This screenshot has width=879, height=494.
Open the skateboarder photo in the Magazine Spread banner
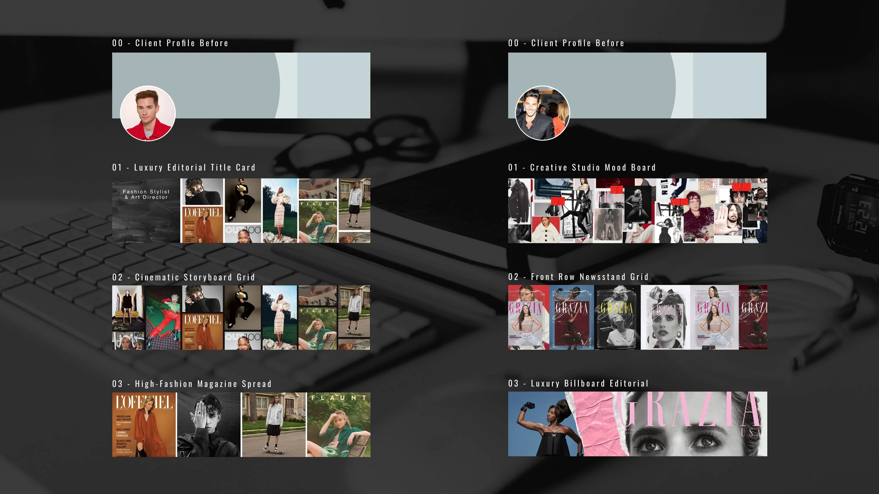click(x=274, y=425)
